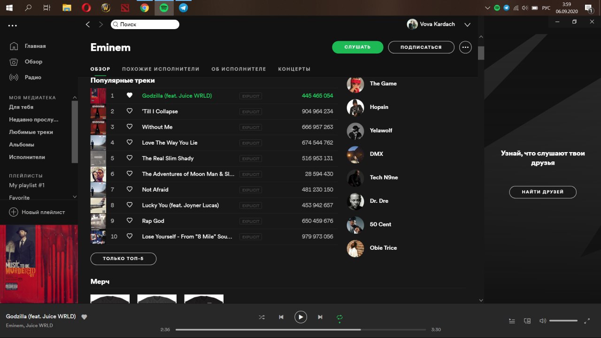The width and height of the screenshot is (601, 338).
Task: Open Любимые треки in library
Action: pyautogui.click(x=31, y=132)
